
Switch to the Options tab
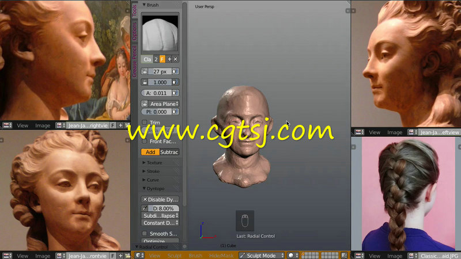click(134, 31)
